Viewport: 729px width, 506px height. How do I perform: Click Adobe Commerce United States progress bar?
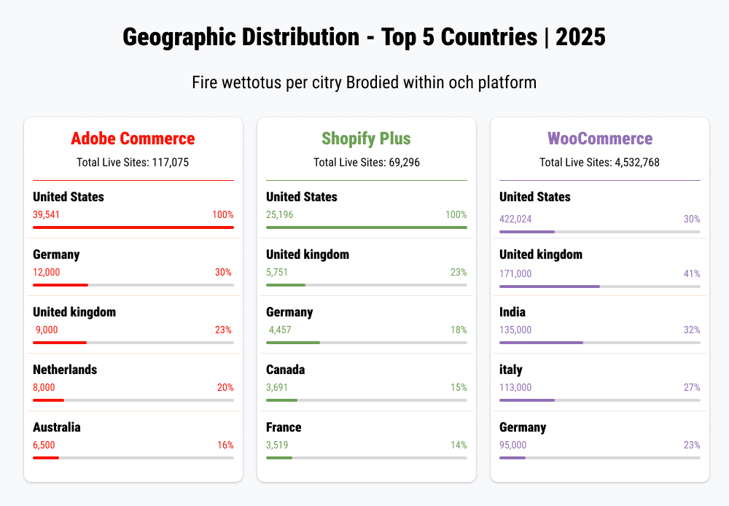(133, 227)
